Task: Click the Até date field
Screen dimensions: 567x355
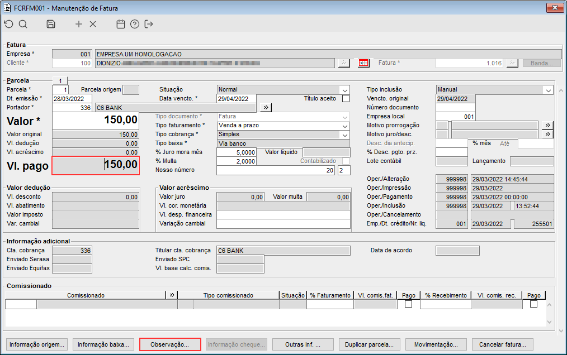Action: [x=536, y=143]
